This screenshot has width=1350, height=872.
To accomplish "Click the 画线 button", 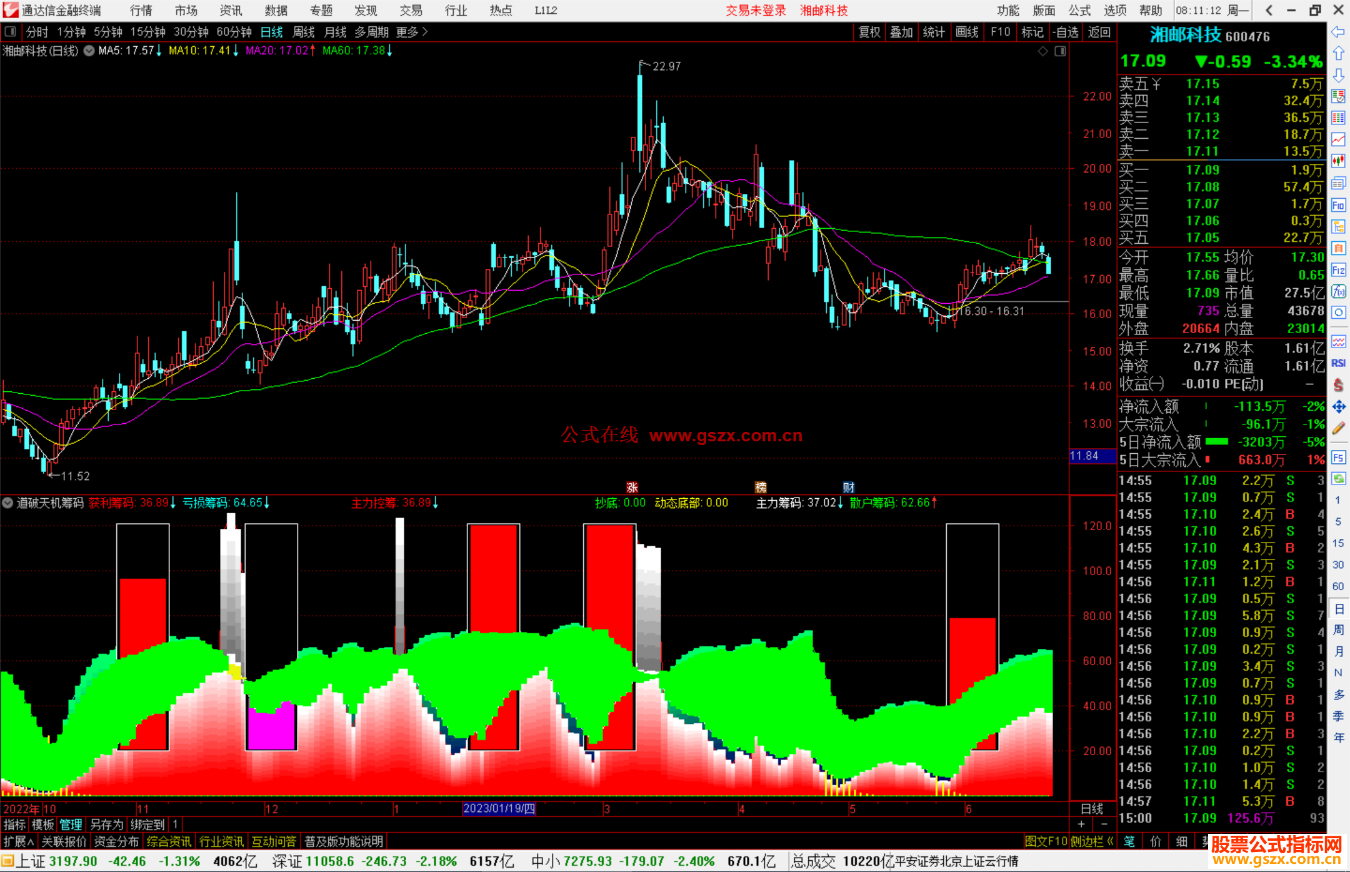I will tap(966, 32).
